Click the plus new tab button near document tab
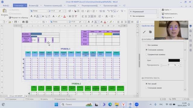This screenshot has height=108, width=193. (x=26, y=96)
